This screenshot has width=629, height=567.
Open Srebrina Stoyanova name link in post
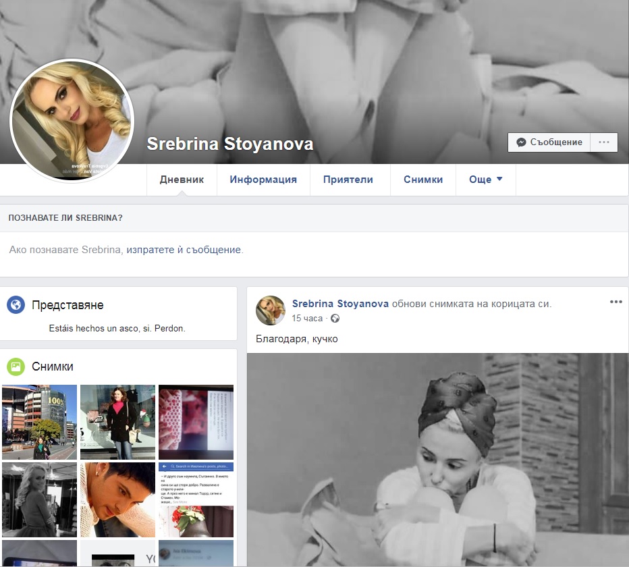point(340,304)
